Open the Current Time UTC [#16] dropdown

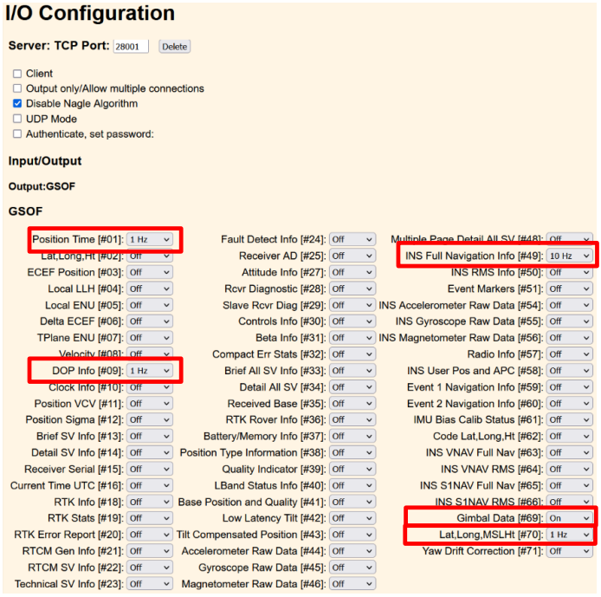150,485
